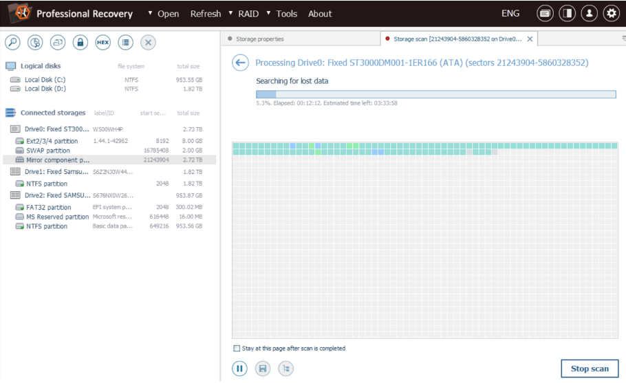This screenshot has width=626, height=383.
Task: Open the HEX viewer tool
Action: point(102,43)
